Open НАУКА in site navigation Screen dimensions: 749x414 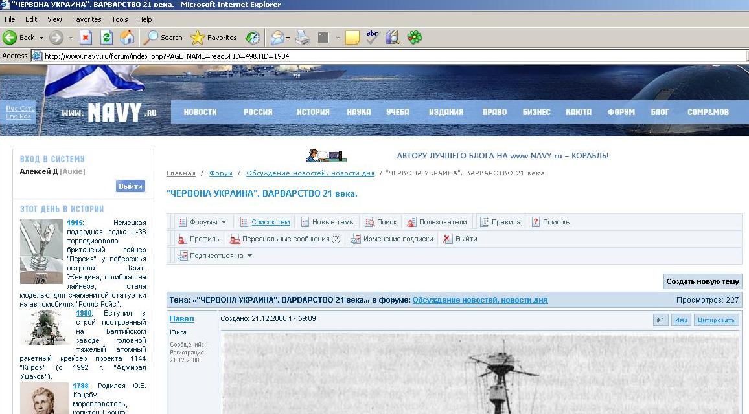tap(359, 112)
